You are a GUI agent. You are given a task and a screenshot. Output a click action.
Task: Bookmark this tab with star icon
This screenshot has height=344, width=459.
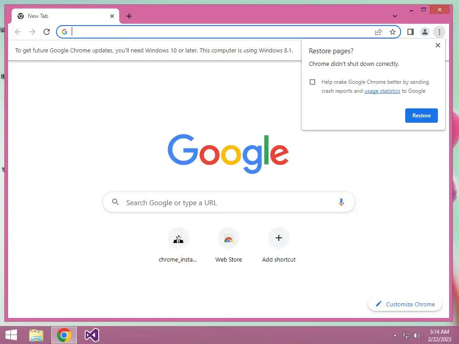[x=393, y=32]
